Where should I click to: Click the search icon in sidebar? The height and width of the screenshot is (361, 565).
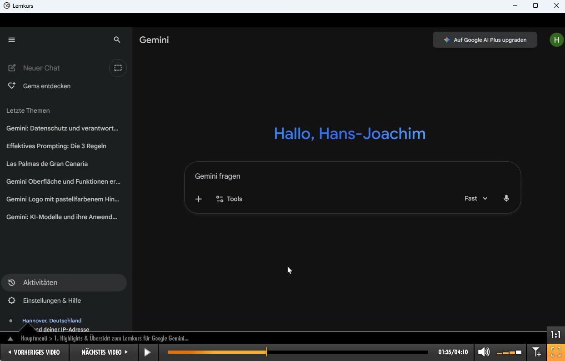coord(117,40)
